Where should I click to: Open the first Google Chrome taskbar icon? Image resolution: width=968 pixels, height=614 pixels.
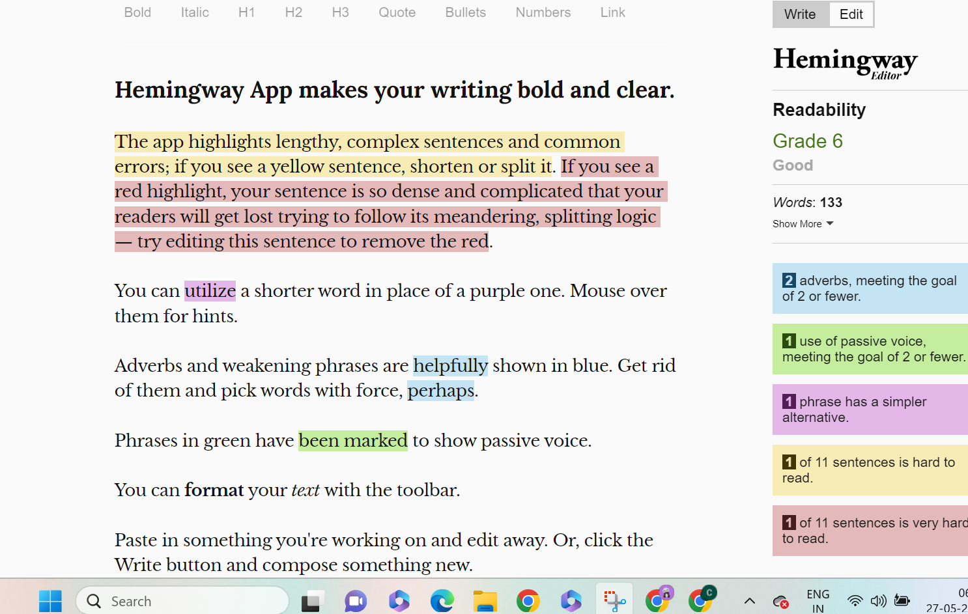pos(528,601)
